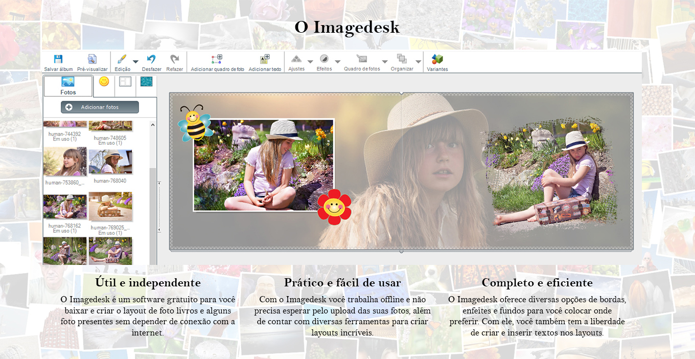Add a photo frame with Adicionar quadro de foto

coord(217,63)
